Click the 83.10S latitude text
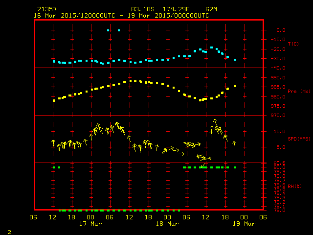 (143, 9)
